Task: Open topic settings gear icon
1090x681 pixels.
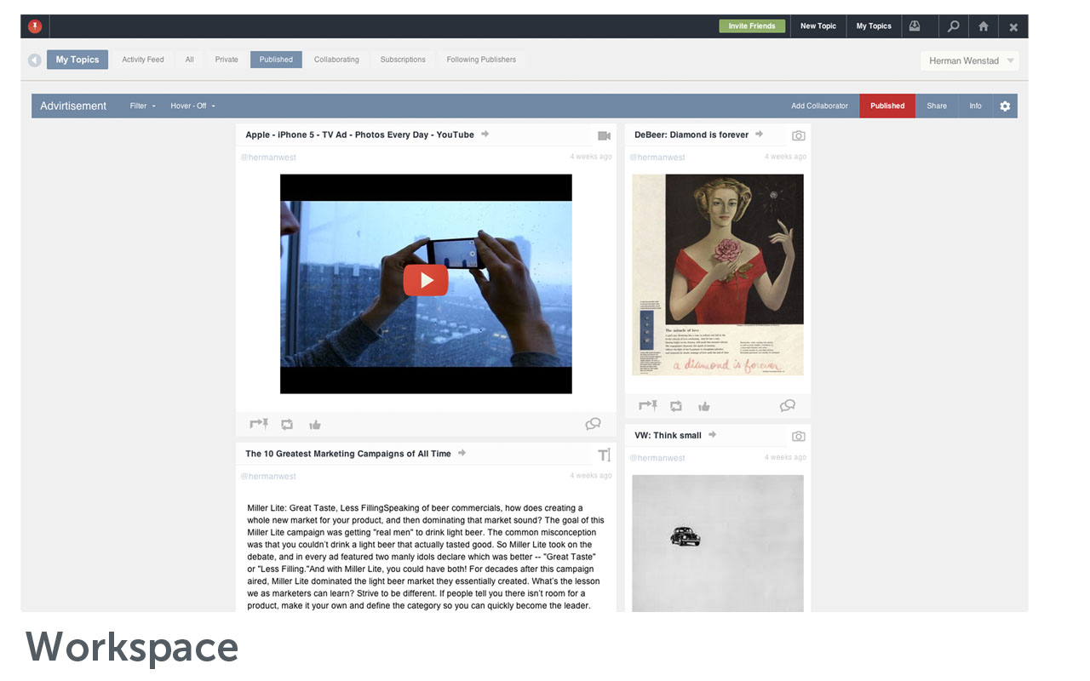Action: (1005, 106)
